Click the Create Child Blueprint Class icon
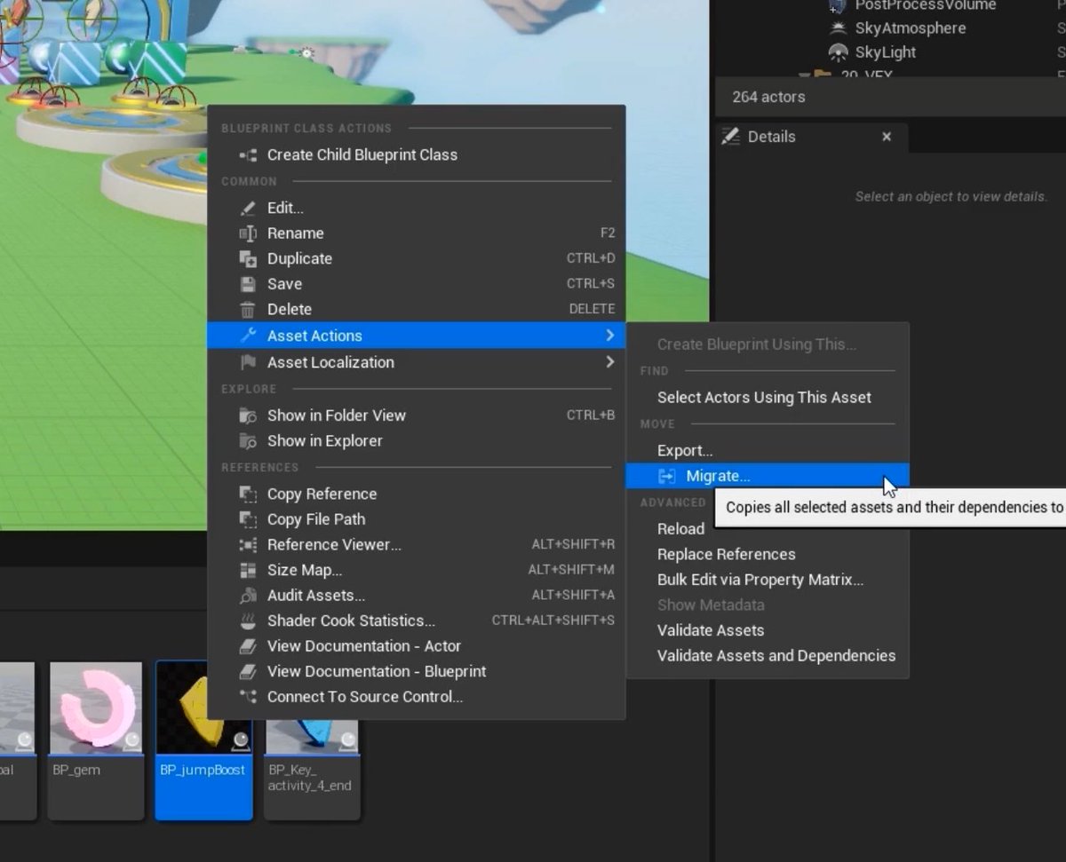Viewport: 1066px width, 862px height. point(248,155)
